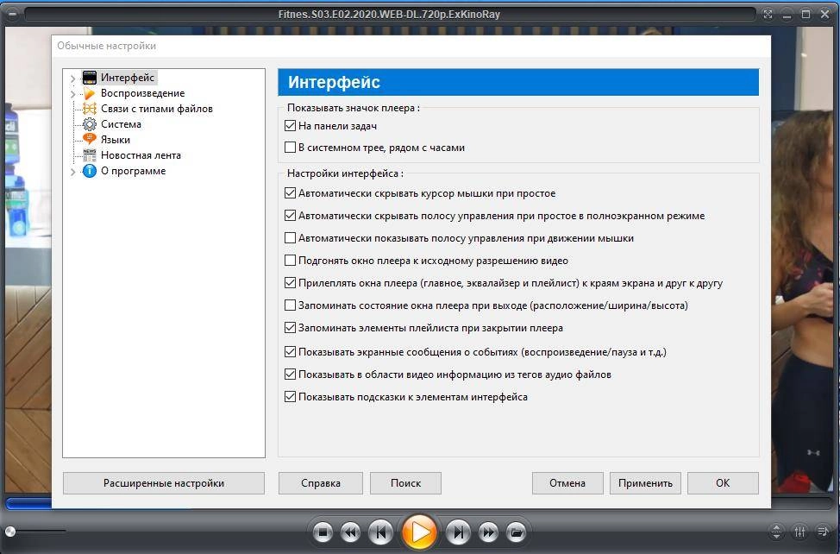
Task: Skip to the next track in player
Action: (x=458, y=532)
